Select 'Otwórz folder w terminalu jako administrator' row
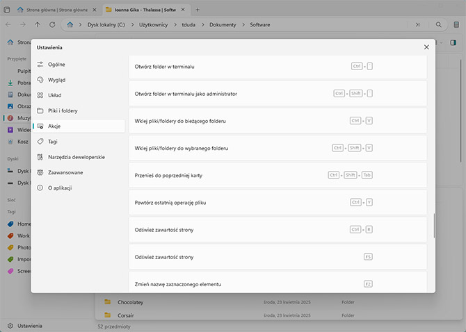The image size is (466, 332). pos(278,94)
